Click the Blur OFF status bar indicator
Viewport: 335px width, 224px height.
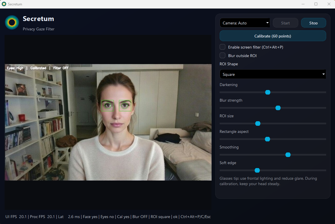click(x=140, y=217)
